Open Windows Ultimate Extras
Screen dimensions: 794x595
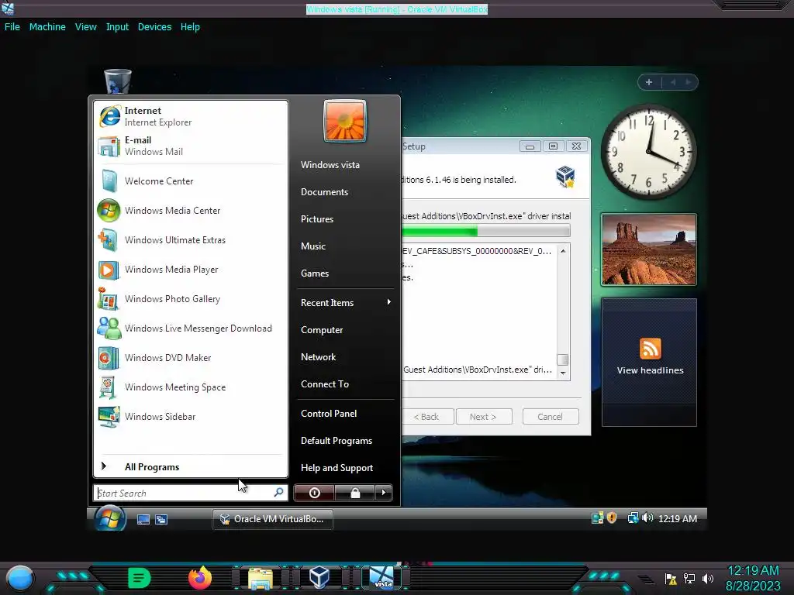coord(190,240)
